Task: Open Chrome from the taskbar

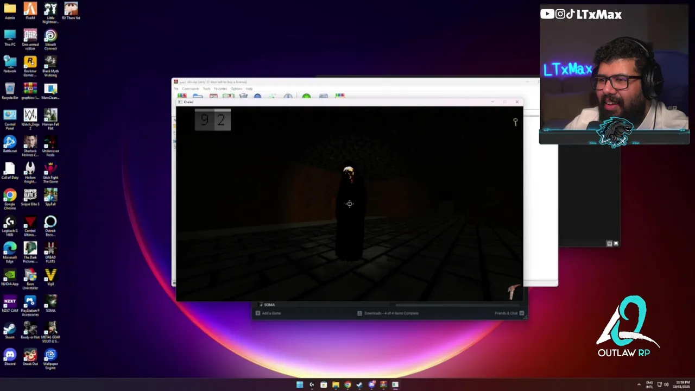Action: (347, 384)
